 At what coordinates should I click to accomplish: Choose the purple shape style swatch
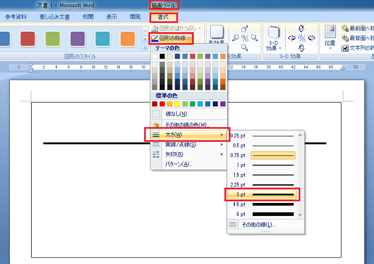[x=78, y=39]
